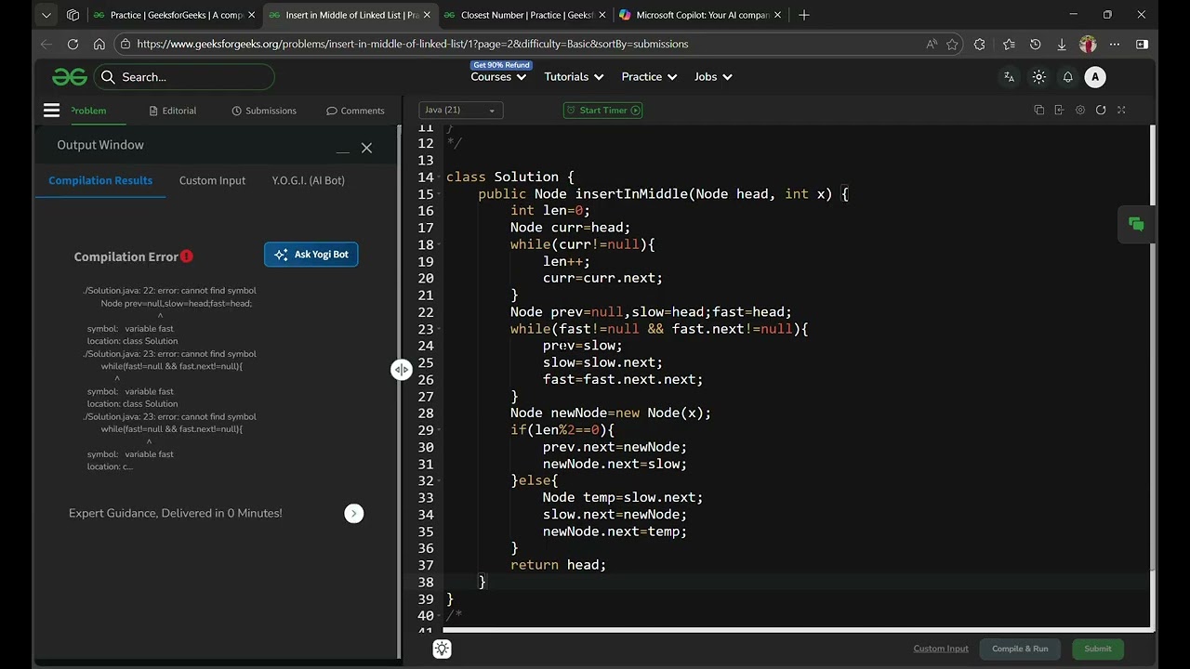Open the Java (21) language dropdown
The image size is (1190, 669).
pos(461,110)
